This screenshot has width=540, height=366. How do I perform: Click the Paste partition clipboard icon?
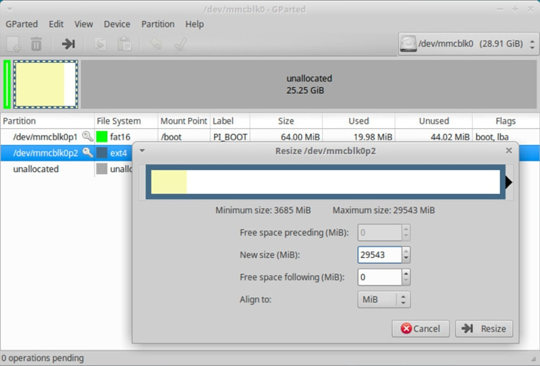124,44
